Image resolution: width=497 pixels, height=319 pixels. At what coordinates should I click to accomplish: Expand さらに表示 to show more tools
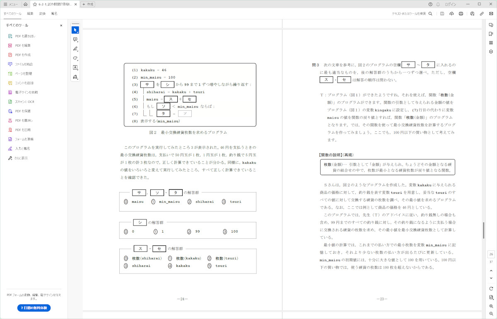21,158
